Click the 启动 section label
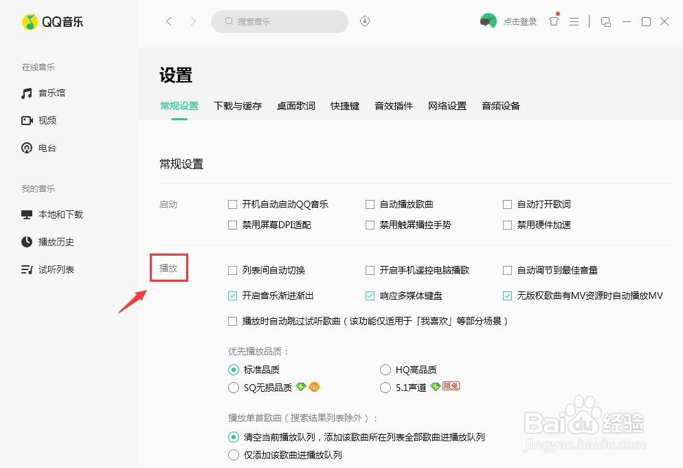Image resolution: width=683 pixels, height=468 pixels. click(x=168, y=204)
